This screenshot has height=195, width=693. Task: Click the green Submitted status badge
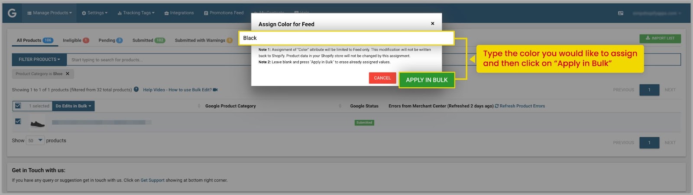pyautogui.click(x=364, y=123)
